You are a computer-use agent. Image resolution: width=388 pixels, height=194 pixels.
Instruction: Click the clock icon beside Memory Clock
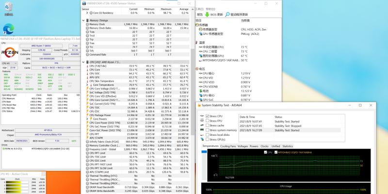87,24
